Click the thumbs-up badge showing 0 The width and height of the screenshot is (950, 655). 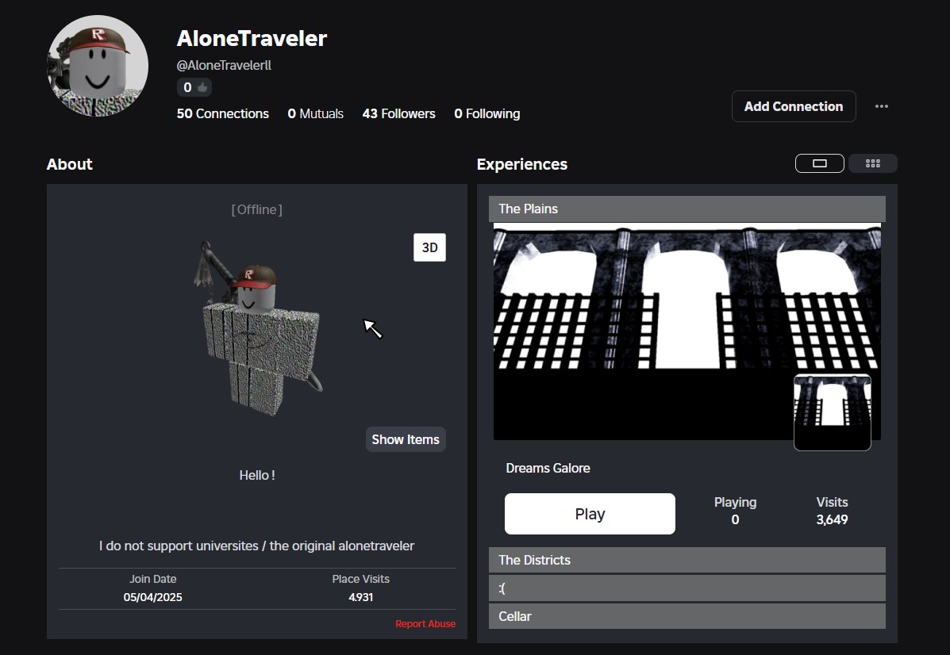pyautogui.click(x=194, y=87)
